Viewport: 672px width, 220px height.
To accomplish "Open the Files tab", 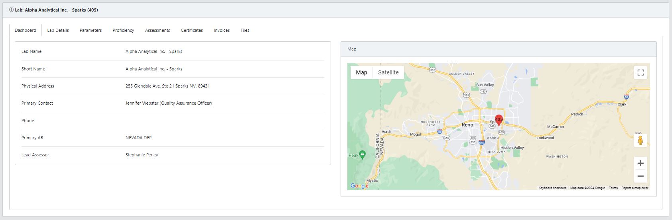I will pos(245,30).
